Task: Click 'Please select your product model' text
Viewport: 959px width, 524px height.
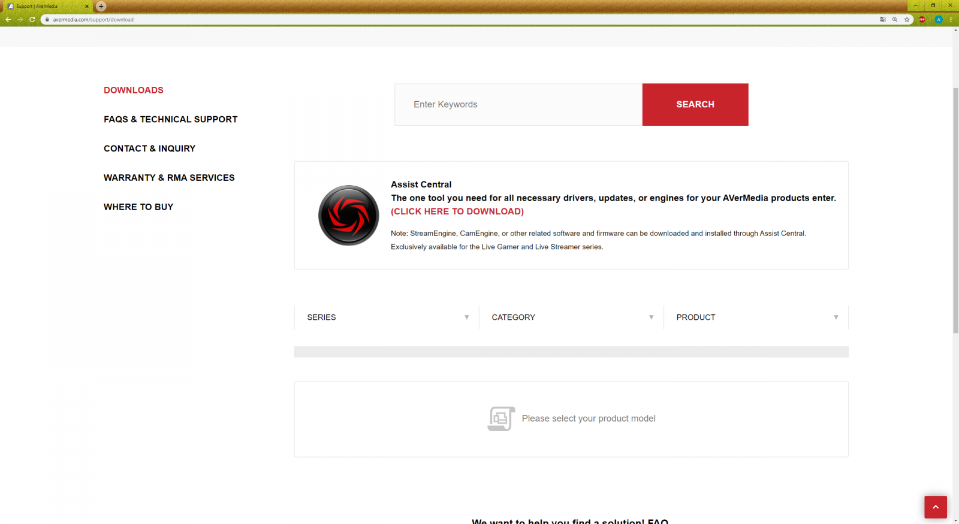Action: [589, 419]
